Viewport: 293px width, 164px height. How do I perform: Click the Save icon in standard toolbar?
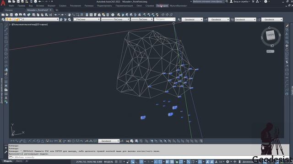click(x=11, y=15)
